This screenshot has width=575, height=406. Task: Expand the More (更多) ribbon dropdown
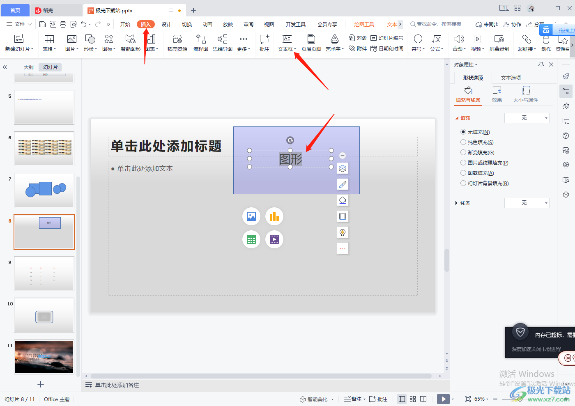point(244,43)
